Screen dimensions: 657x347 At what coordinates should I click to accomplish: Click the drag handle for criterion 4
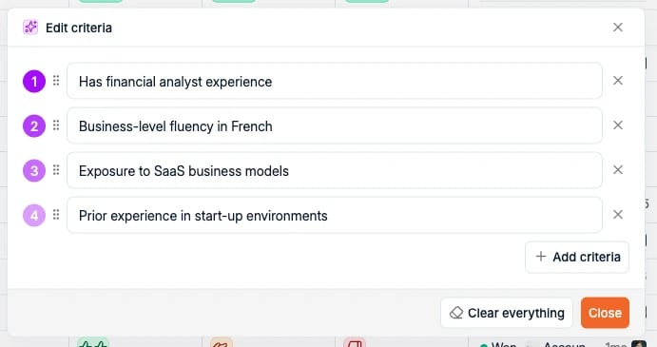[56, 215]
